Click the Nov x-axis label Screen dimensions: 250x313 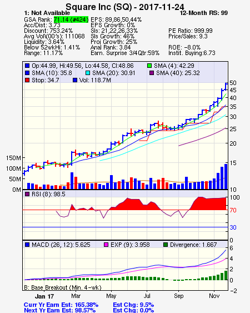(x=214, y=296)
